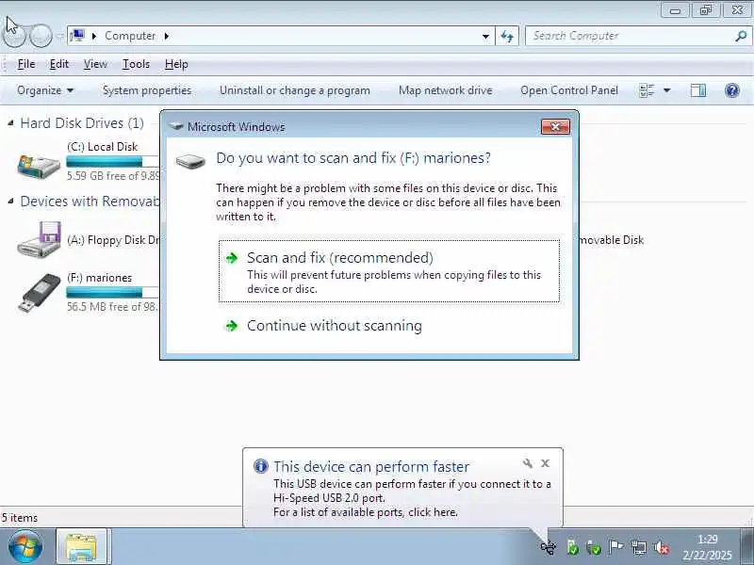The height and width of the screenshot is (565, 754).
Task: Open the Edit menu
Action: [x=59, y=64]
